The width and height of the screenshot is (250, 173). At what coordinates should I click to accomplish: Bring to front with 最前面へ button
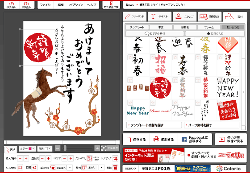pyautogui.click(x=58, y=168)
